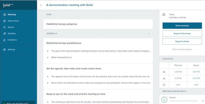205x104 pixels.
Task: Click the agenda reorder icon
Action: [149, 34]
